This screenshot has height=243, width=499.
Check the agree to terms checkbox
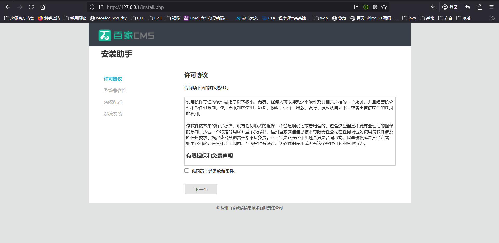pyautogui.click(x=186, y=171)
